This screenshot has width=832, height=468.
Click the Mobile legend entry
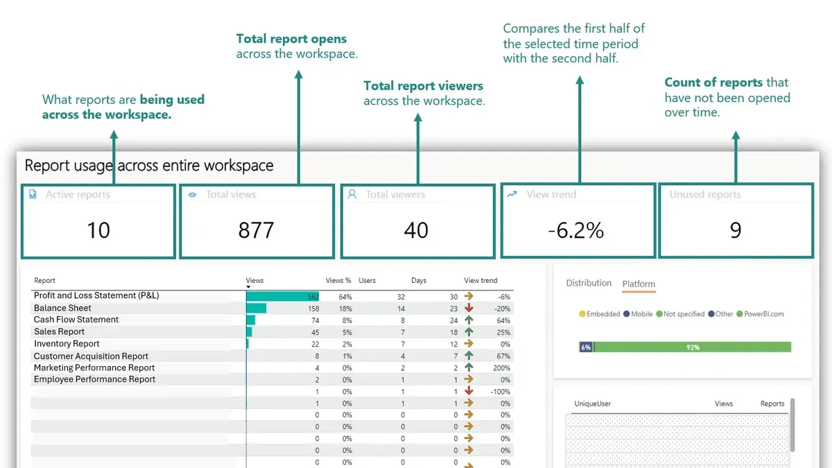[x=638, y=314]
